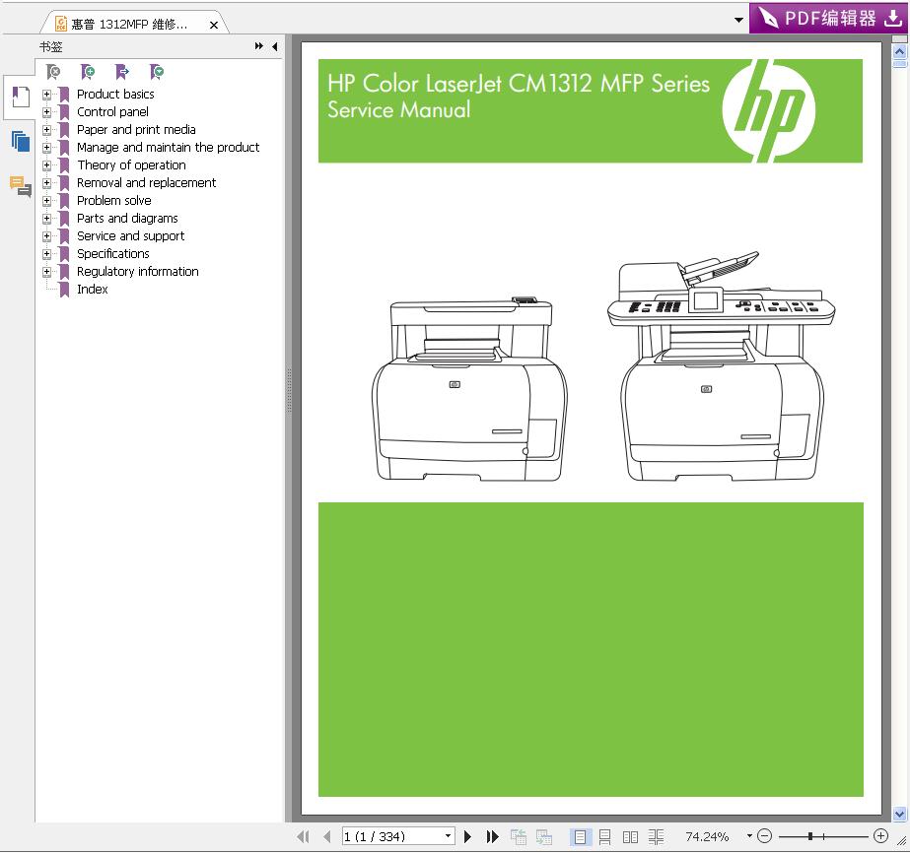Viewport: 910px width, 853px height.
Task: Open the Index bookmark
Action: (x=93, y=290)
